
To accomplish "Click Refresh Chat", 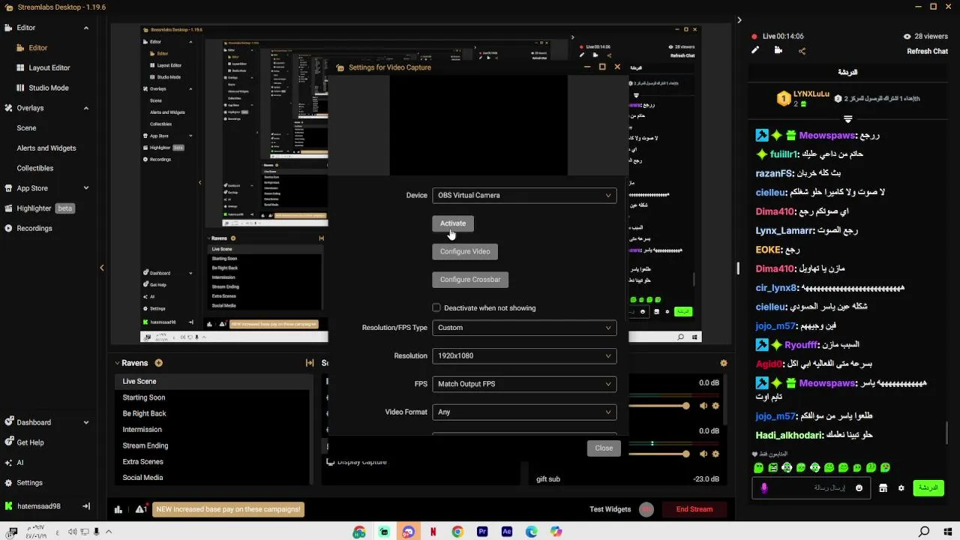I will point(928,52).
